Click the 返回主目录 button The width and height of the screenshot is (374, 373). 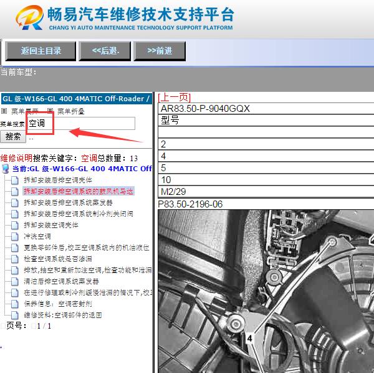click(41, 51)
